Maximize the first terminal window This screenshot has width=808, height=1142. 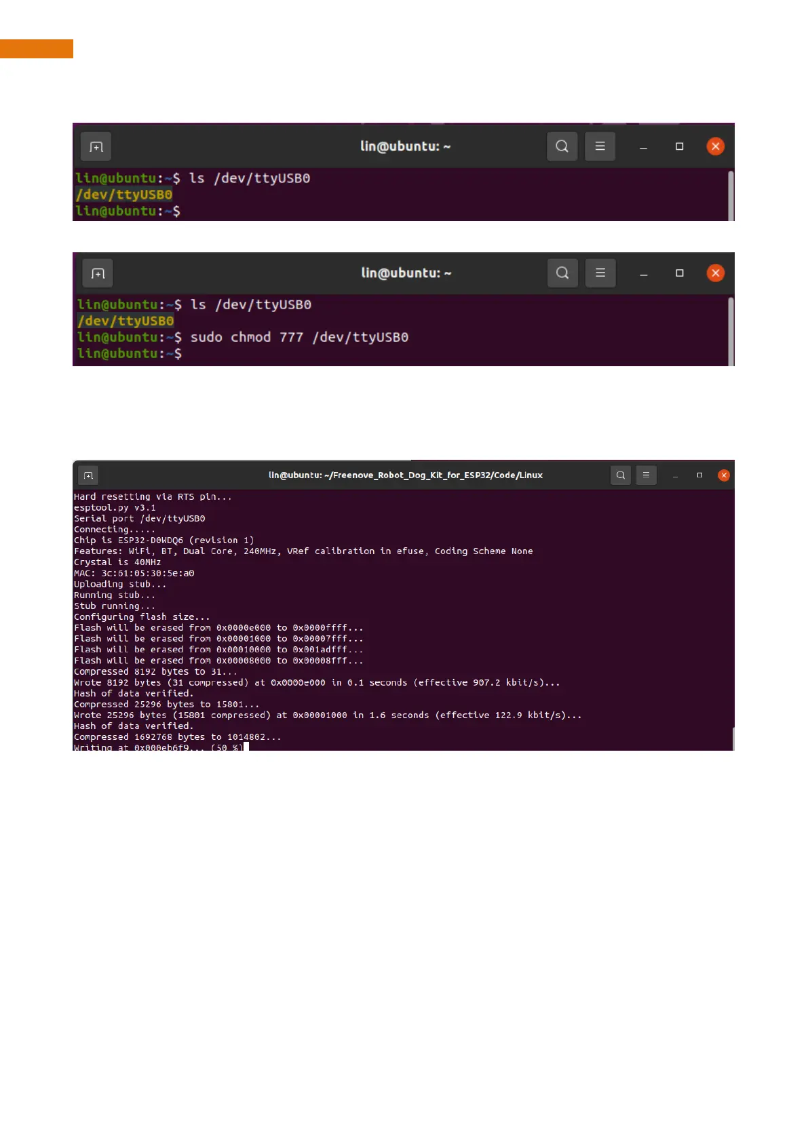[679, 146]
